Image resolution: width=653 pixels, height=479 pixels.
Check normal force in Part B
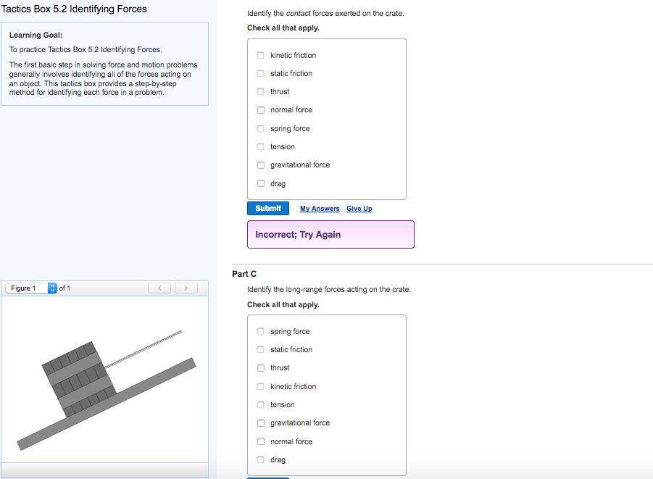click(260, 109)
